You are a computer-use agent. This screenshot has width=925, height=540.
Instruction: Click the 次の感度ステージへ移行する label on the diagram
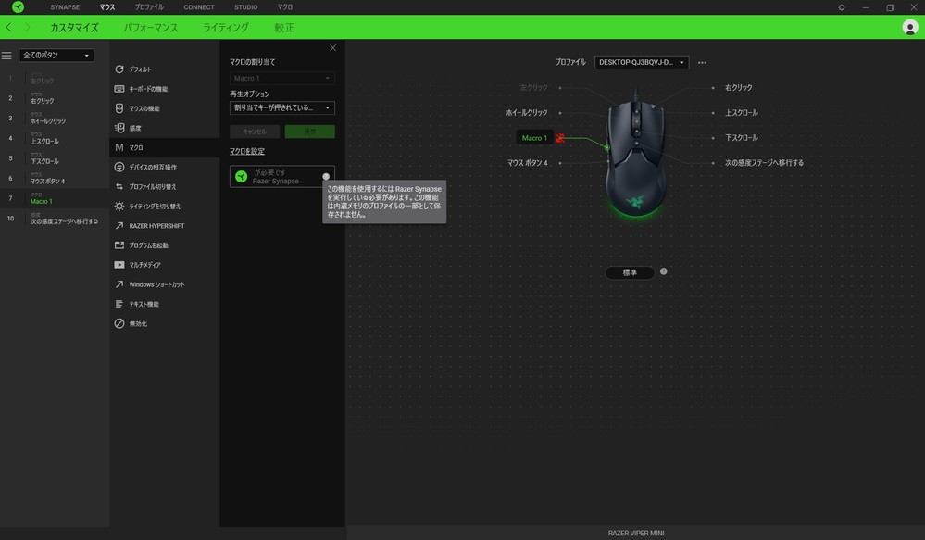click(x=764, y=163)
